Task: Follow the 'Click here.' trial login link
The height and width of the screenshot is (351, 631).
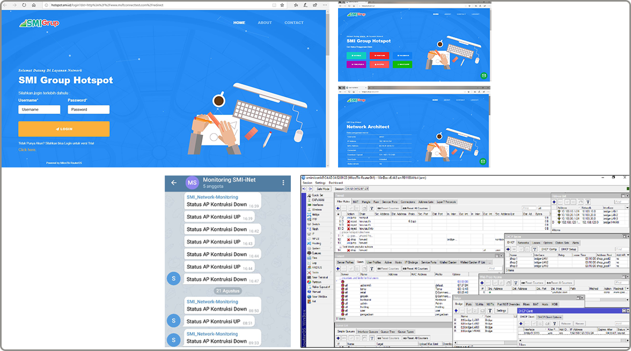Action: pos(27,150)
